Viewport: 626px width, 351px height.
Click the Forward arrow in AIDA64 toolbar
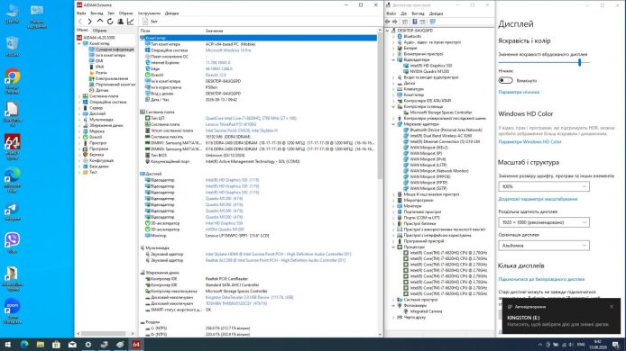[x=90, y=22]
